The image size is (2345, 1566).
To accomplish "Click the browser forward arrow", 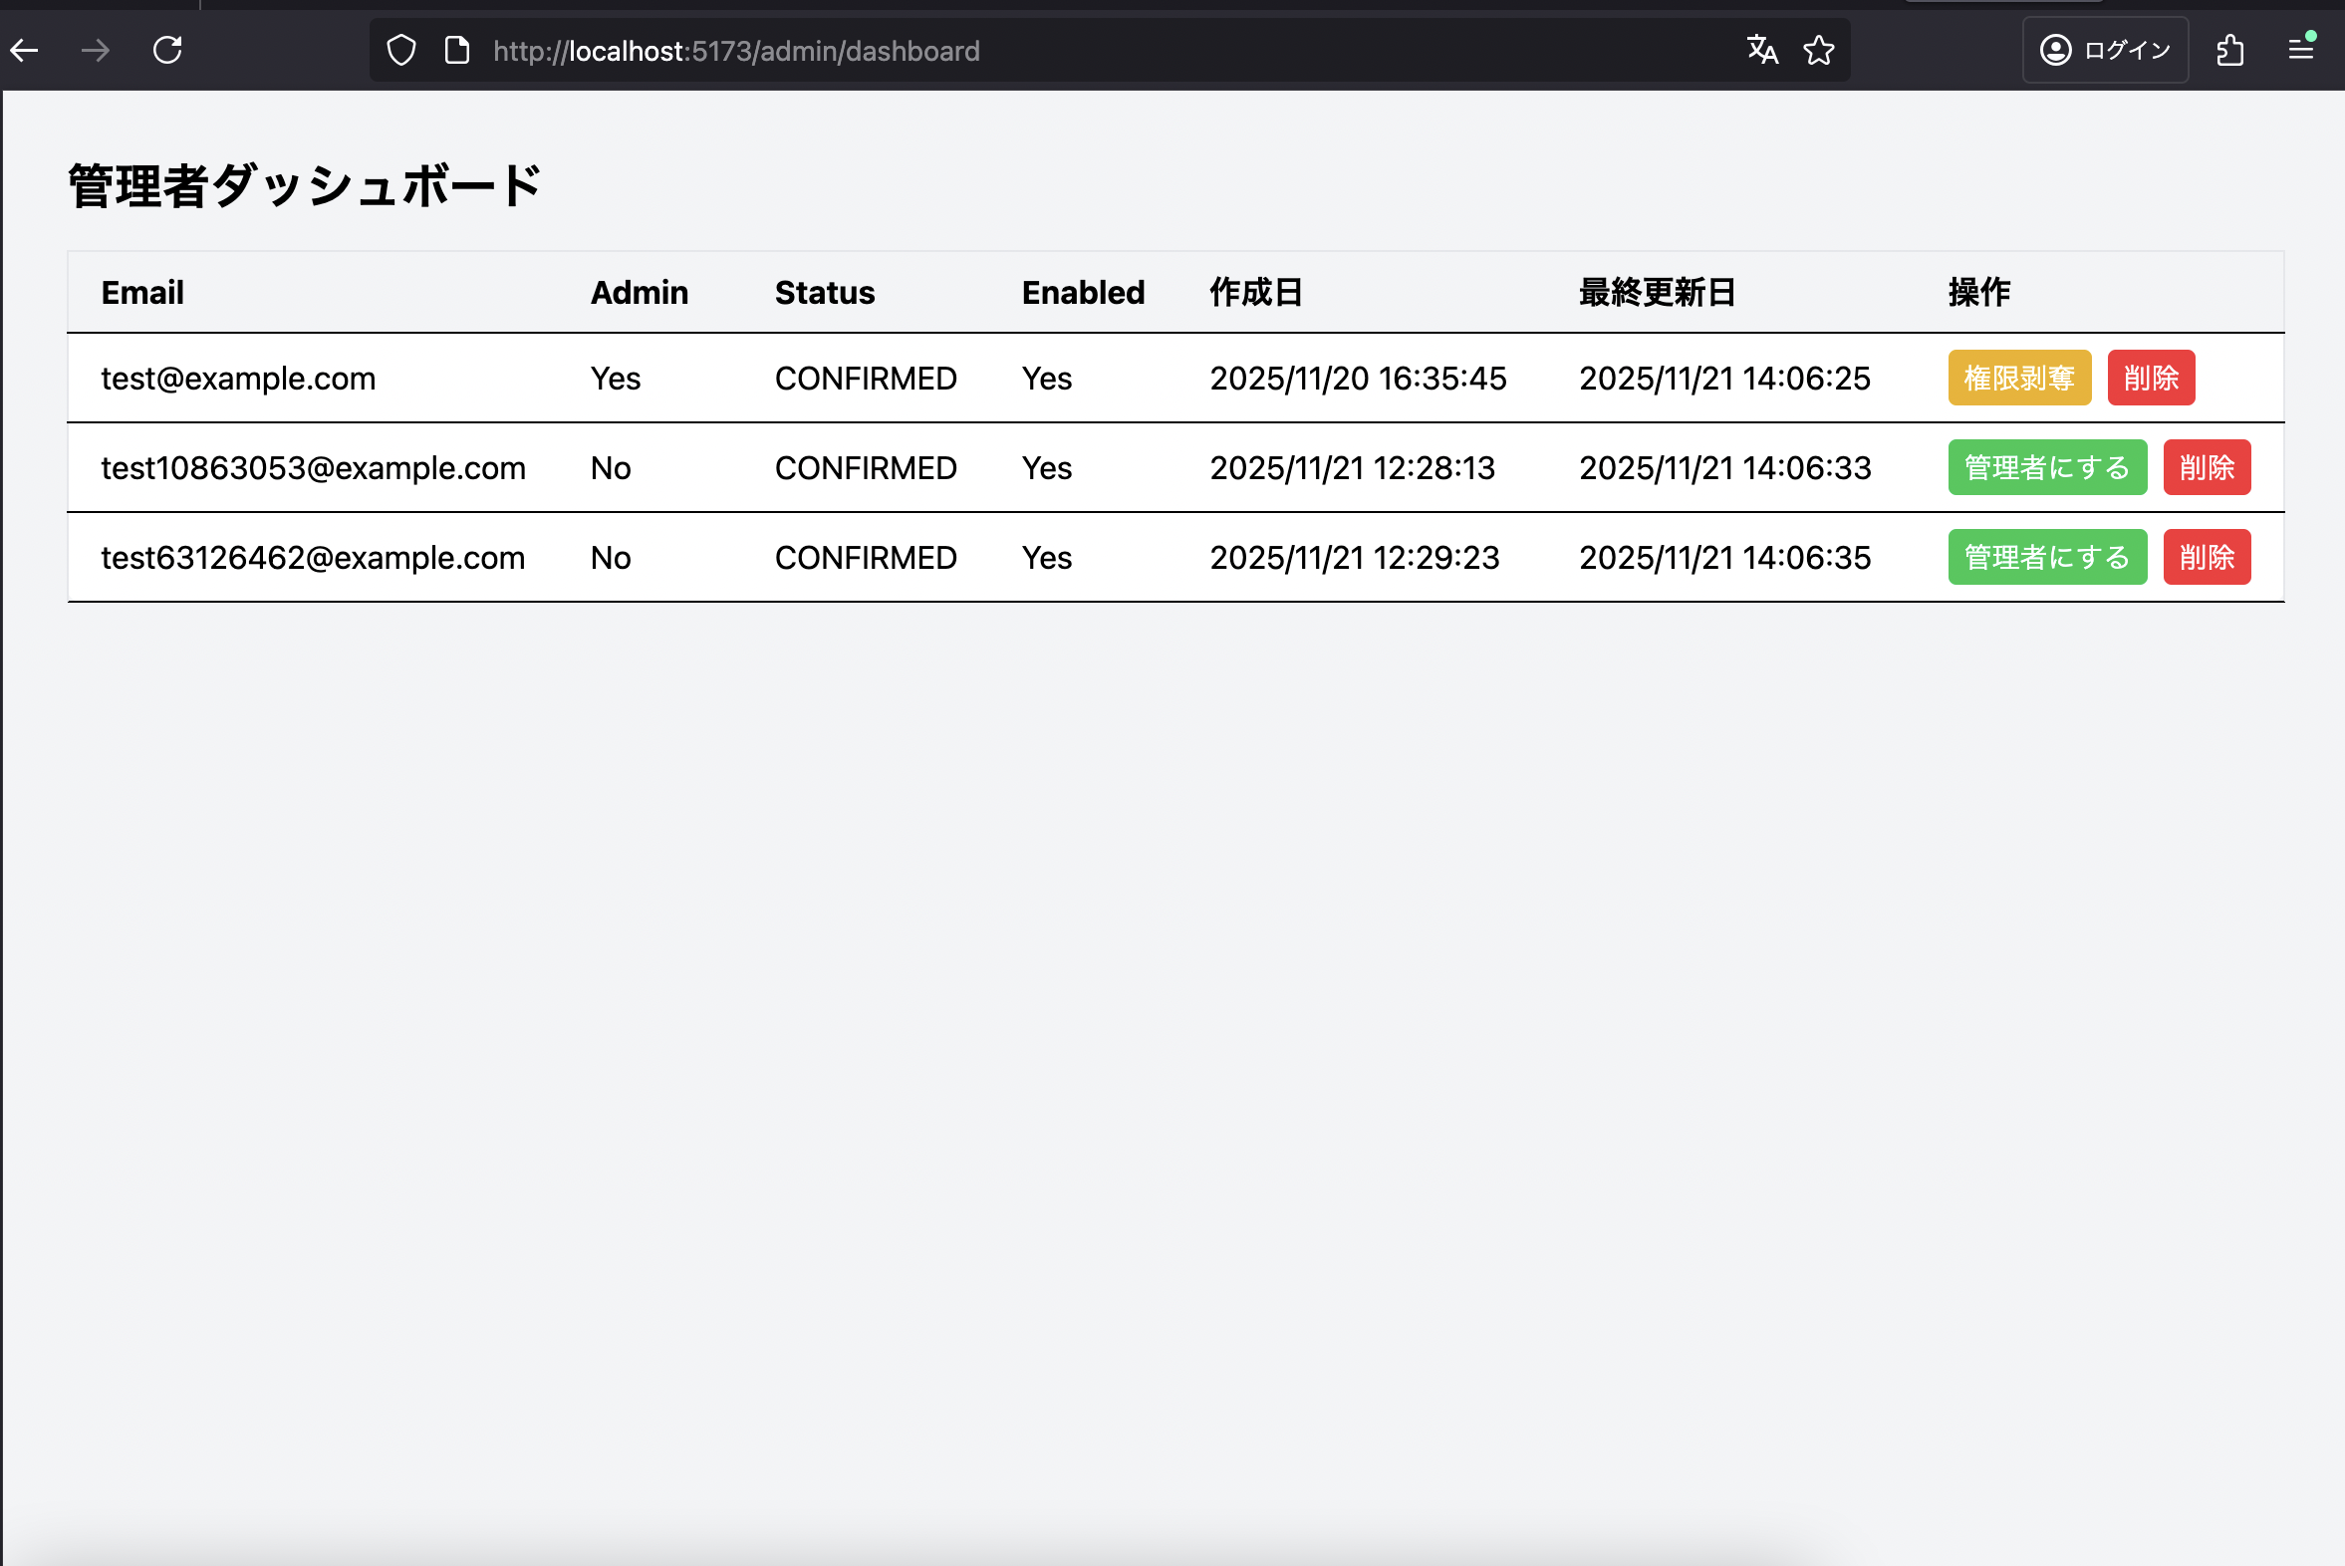I will click(96, 50).
